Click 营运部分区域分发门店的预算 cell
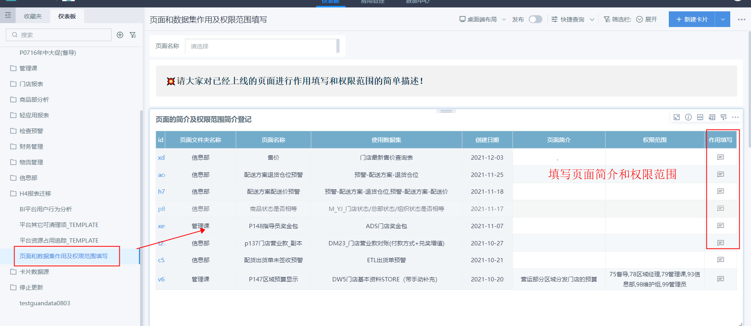Image resolution: width=751 pixels, height=326 pixels. click(559, 279)
